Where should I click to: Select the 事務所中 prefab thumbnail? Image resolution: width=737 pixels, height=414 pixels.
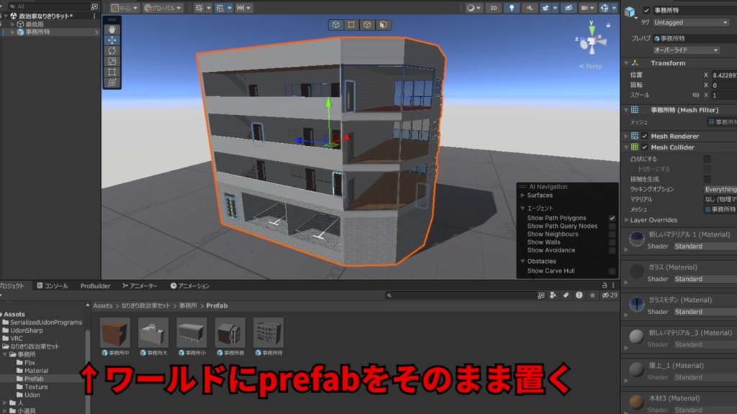coord(115,333)
